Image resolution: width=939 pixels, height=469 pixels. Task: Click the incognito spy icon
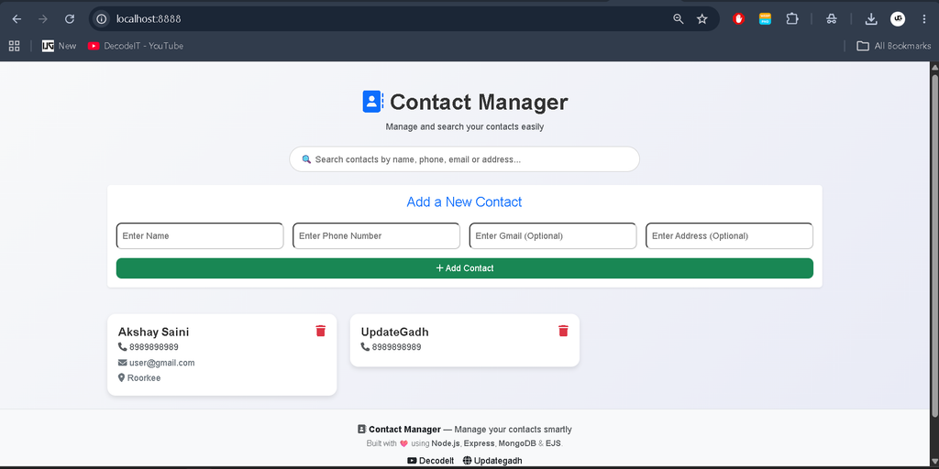point(831,19)
